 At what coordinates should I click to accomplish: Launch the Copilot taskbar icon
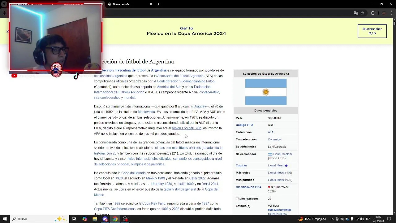pos(84,219)
